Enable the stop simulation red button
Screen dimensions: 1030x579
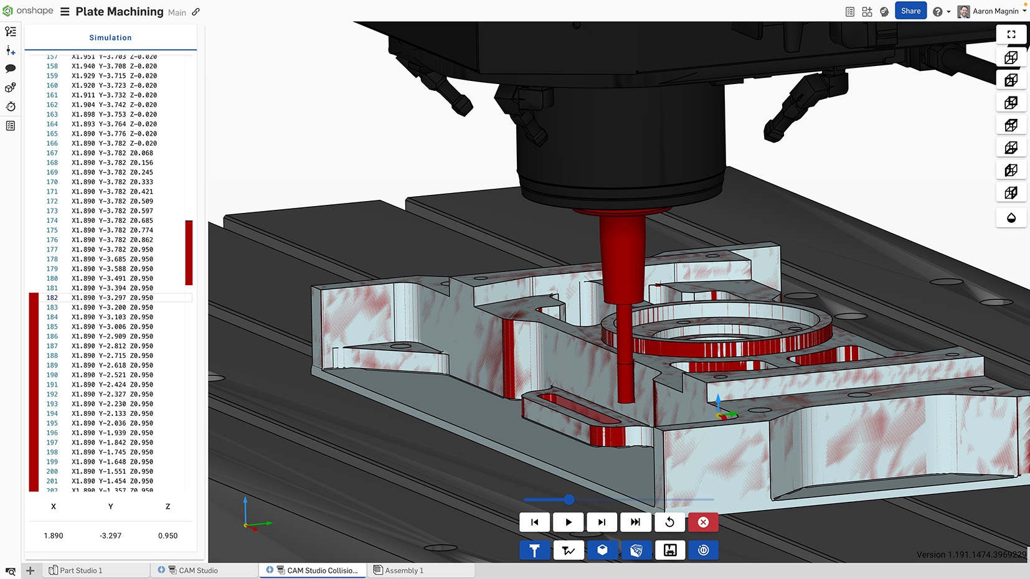[703, 522]
